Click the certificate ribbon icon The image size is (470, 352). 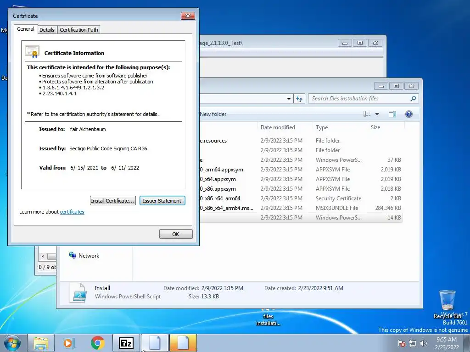pyautogui.click(x=33, y=52)
